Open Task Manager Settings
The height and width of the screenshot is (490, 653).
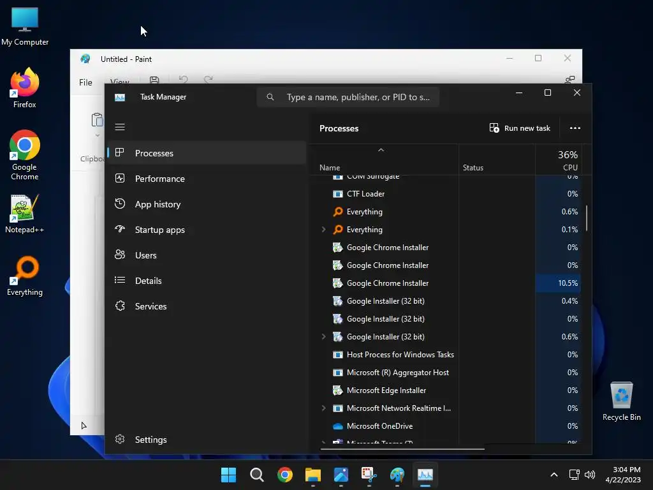click(207, 440)
